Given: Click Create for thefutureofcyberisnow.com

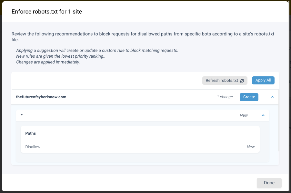Looking at the screenshot, I should 249,97.
